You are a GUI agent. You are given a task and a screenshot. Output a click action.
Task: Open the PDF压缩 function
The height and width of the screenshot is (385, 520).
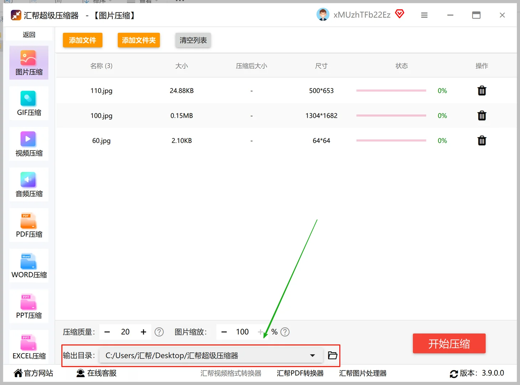29,225
